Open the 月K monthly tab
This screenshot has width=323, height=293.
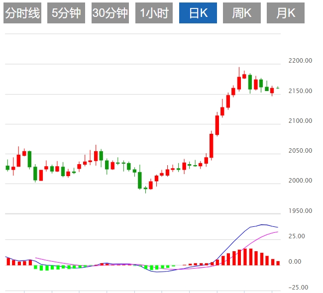tap(286, 13)
